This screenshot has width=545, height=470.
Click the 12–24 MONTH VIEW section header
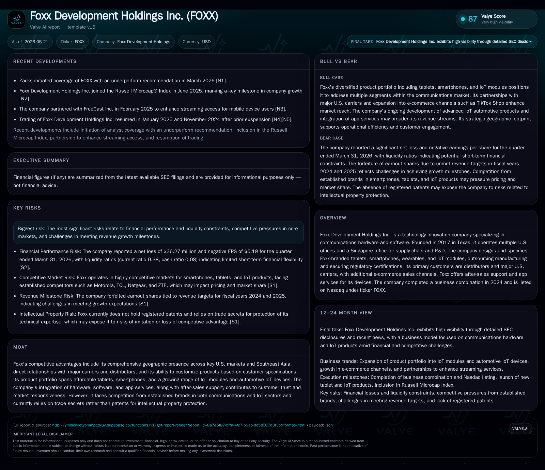point(346,313)
